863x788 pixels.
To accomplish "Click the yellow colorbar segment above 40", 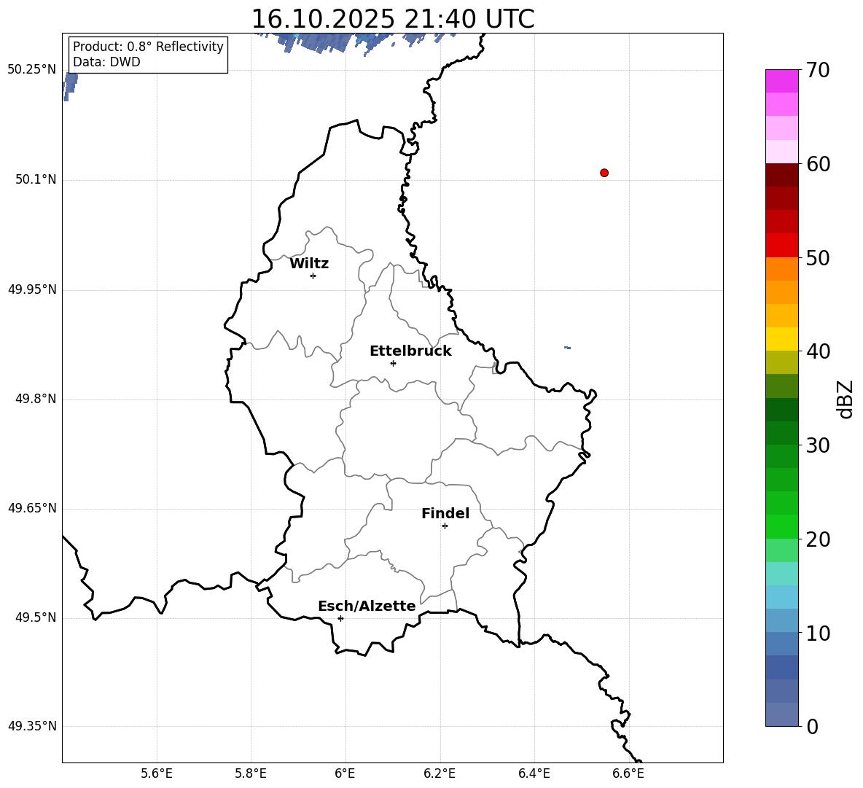I will [x=781, y=339].
